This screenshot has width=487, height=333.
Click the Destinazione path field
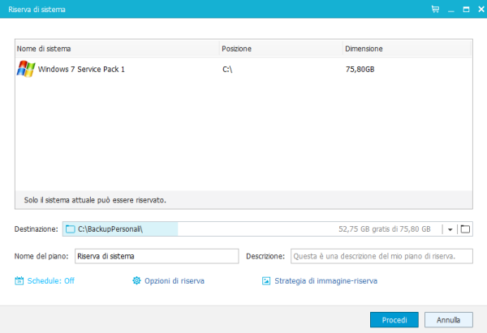(x=267, y=229)
